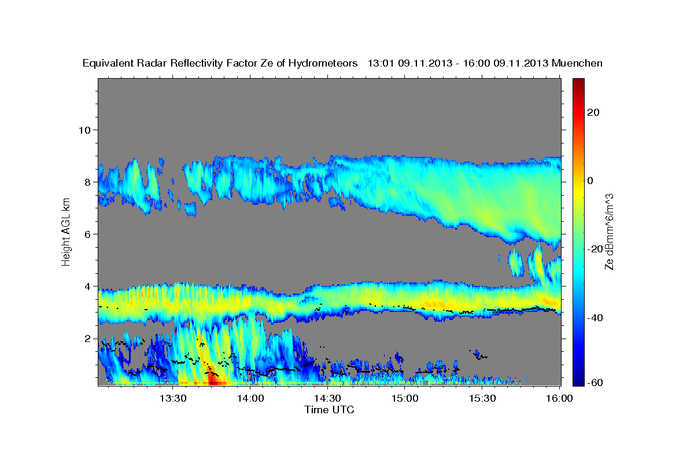
Task: Click the '16:00' time tick label
Action: coord(559,398)
